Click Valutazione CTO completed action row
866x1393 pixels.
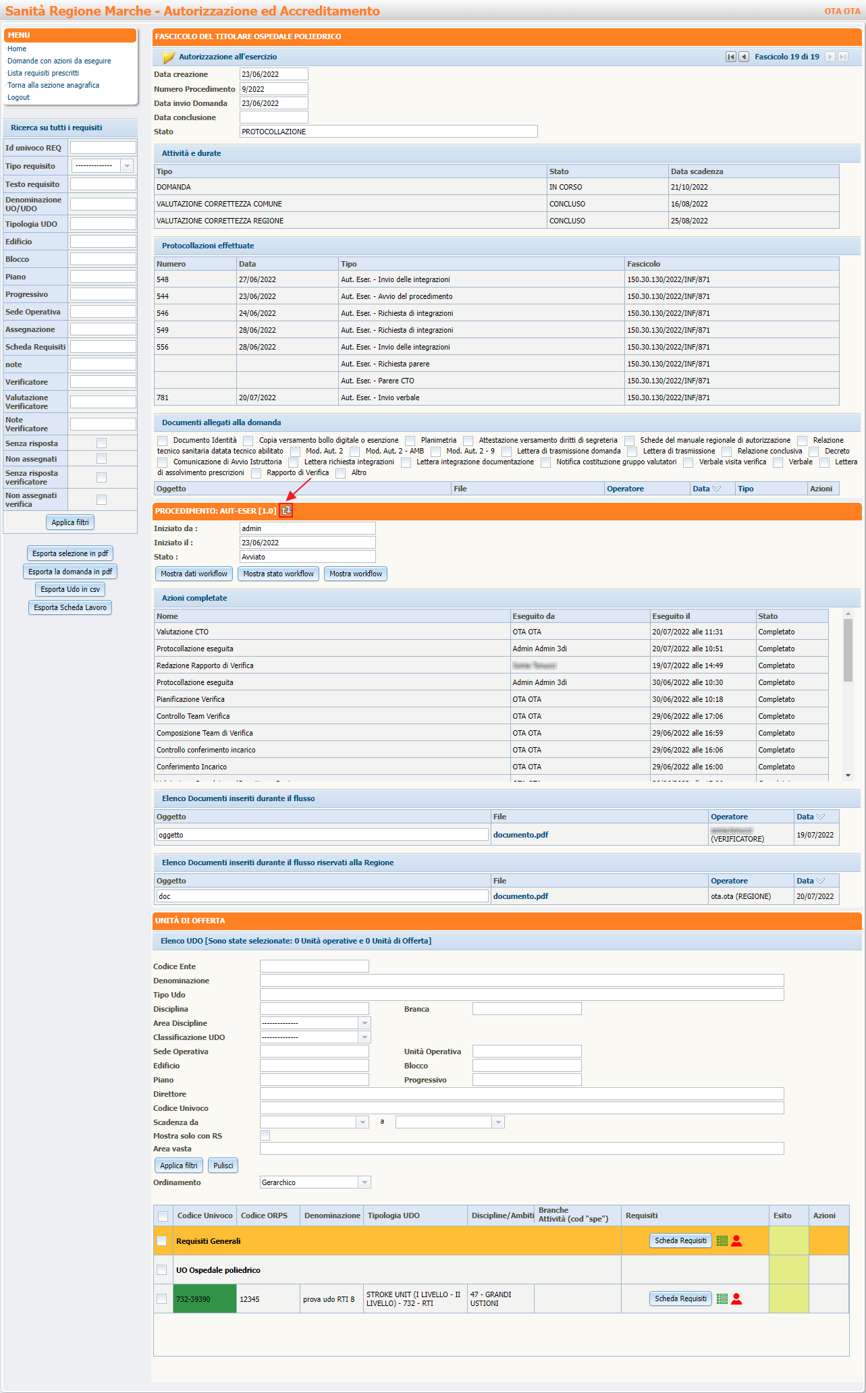(491, 632)
